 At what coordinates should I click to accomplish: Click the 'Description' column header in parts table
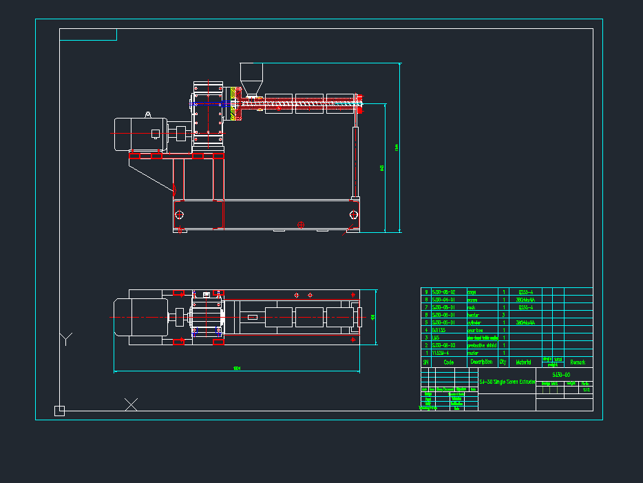pyautogui.click(x=481, y=362)
